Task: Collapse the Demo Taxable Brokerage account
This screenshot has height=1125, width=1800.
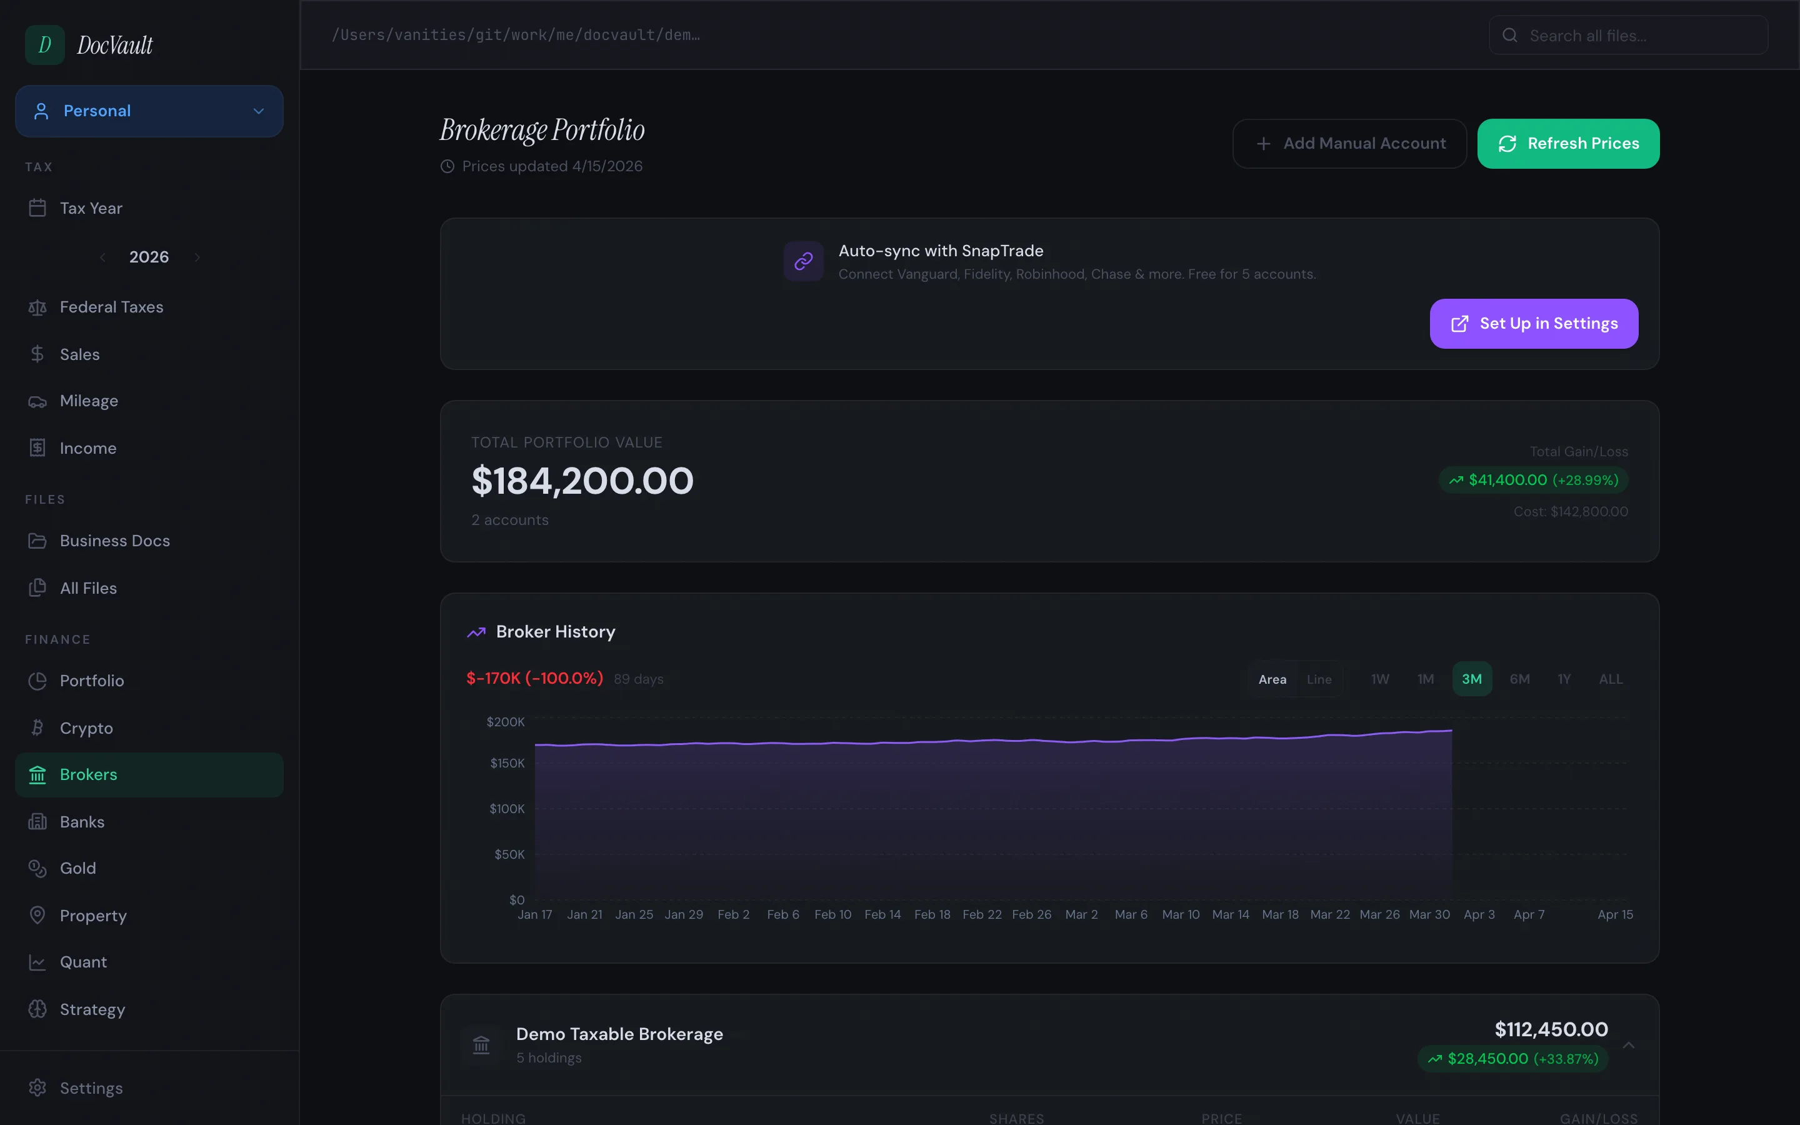Action: (x=1628, y=1046)
